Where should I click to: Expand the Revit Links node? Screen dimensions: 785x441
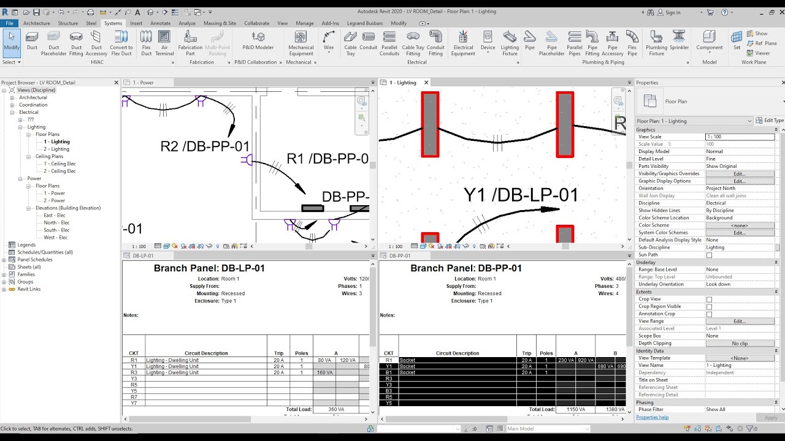pos(4,289)
